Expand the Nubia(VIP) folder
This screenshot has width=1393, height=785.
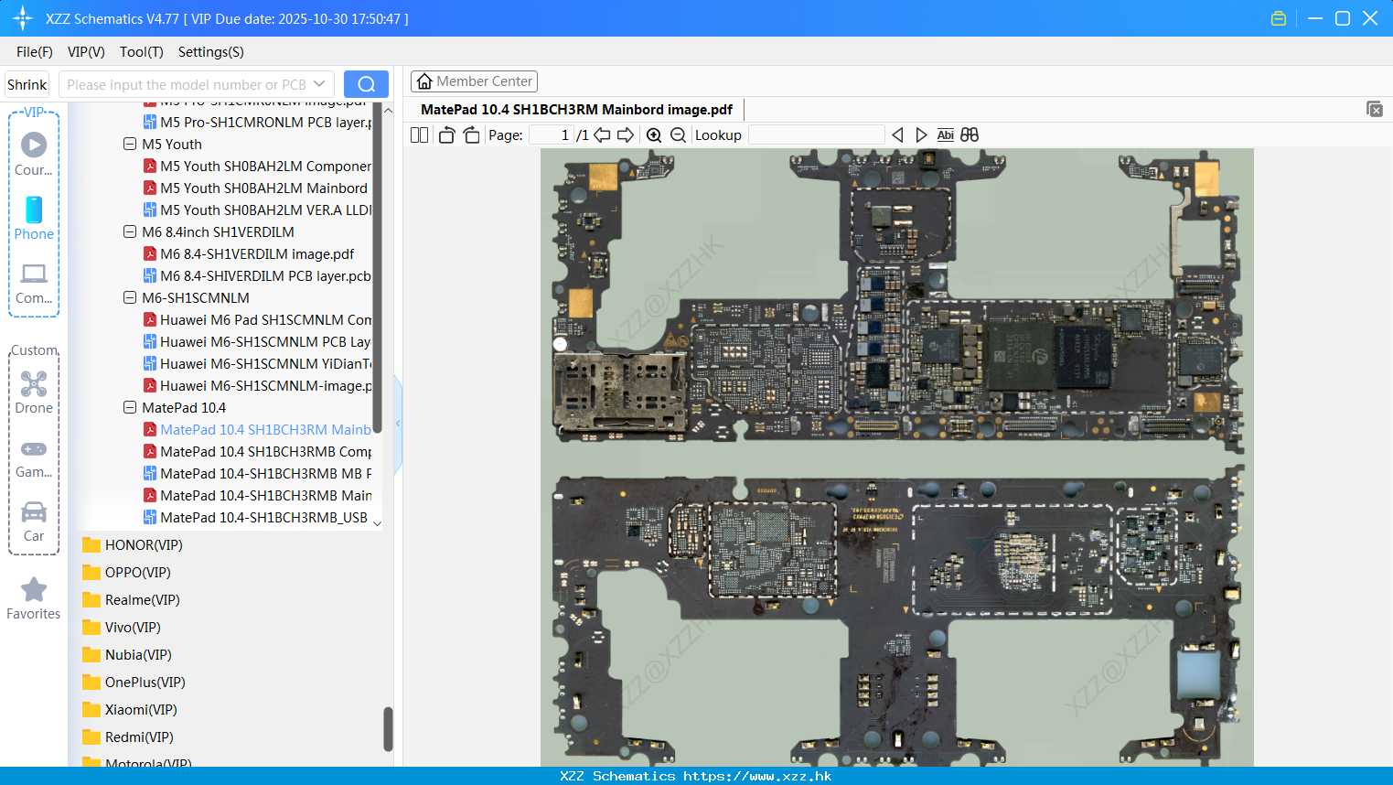[127, 655]
